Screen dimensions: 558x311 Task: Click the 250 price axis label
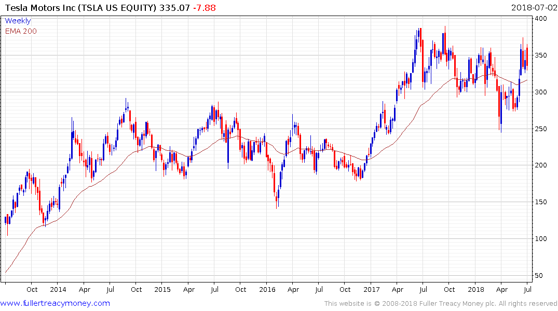pos(541,129)
